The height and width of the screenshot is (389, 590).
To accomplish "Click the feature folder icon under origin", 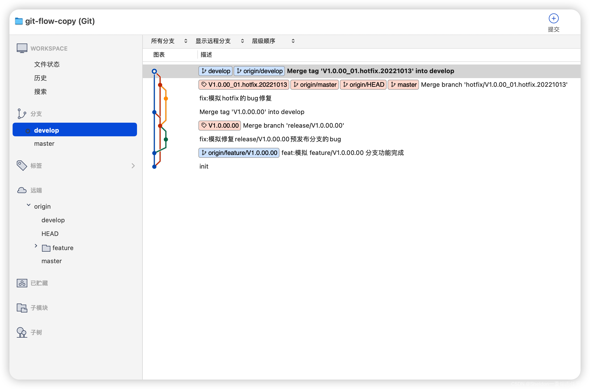I will 46,248.
